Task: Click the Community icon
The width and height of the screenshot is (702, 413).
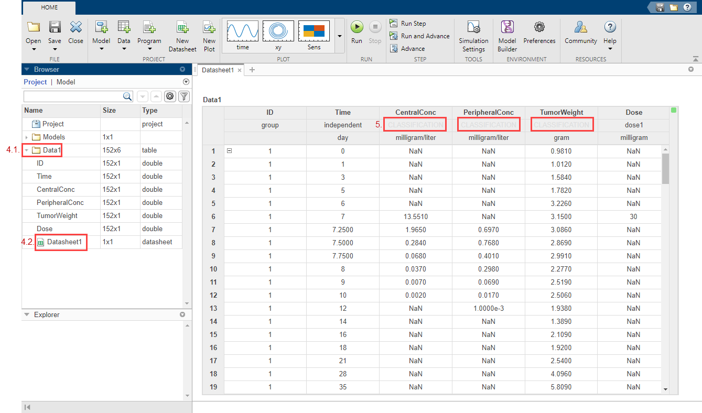Action: point(580,28)
